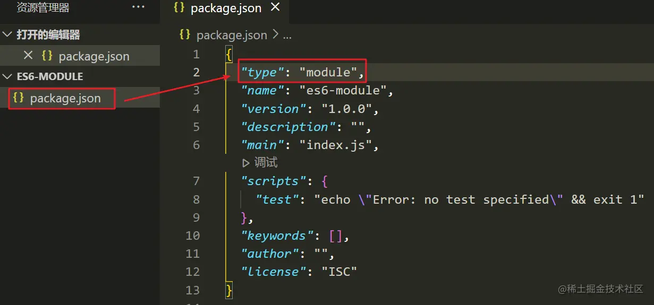Open package.json under ES6-MODULE folder
The height and width of the screenshot is (305, 654).
click(65, 98)
